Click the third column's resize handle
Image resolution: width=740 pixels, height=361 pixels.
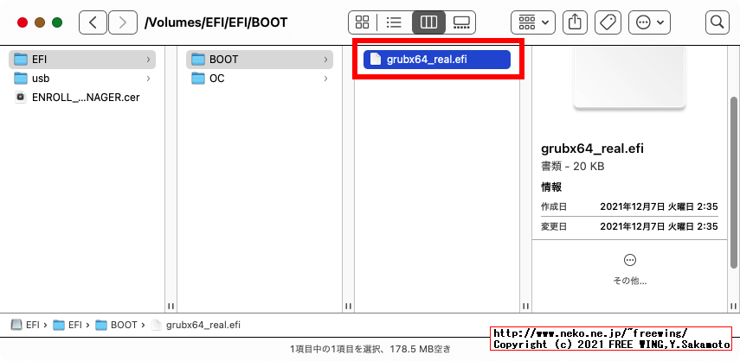(525, 306)
